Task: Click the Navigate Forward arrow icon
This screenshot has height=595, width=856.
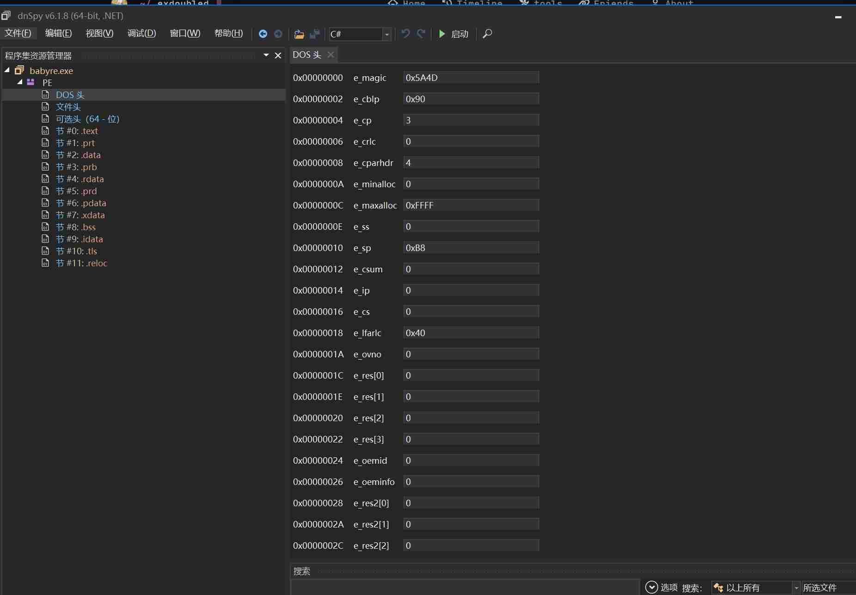Action: pos(278,34)
